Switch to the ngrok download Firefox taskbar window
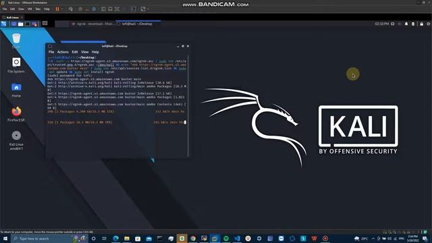Screen dimensions: 432x243 pyautogui.click(x=93, y=24)
